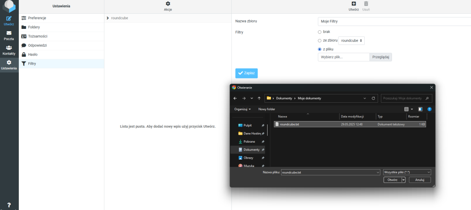Open Organizuj dropdown menu

[x=242, y=109]
